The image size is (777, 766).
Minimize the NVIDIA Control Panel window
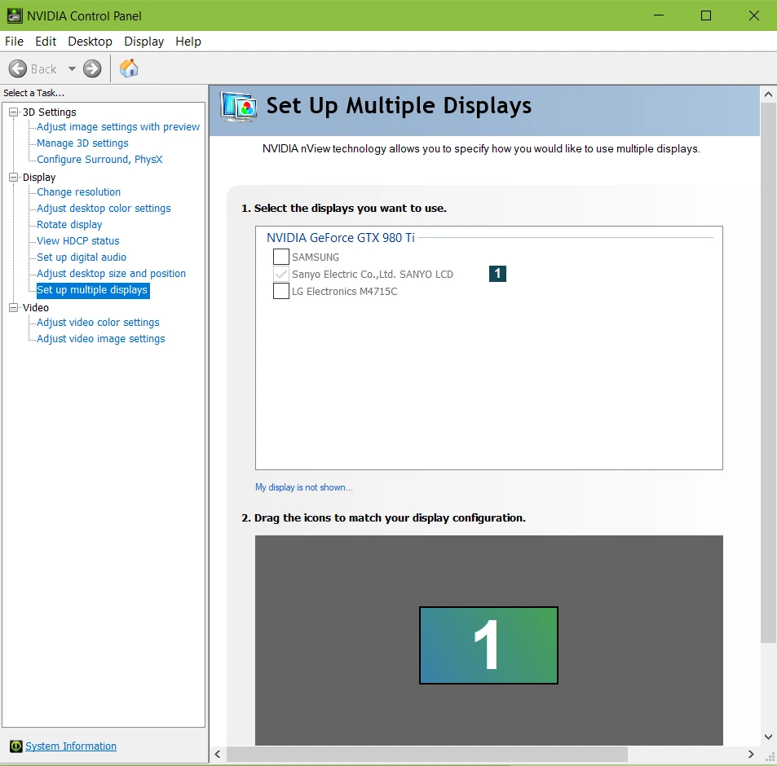(659, 15)
